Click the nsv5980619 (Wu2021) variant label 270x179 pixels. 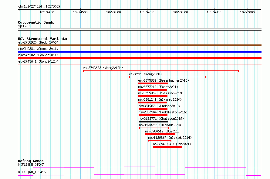[x=162, y=131]
